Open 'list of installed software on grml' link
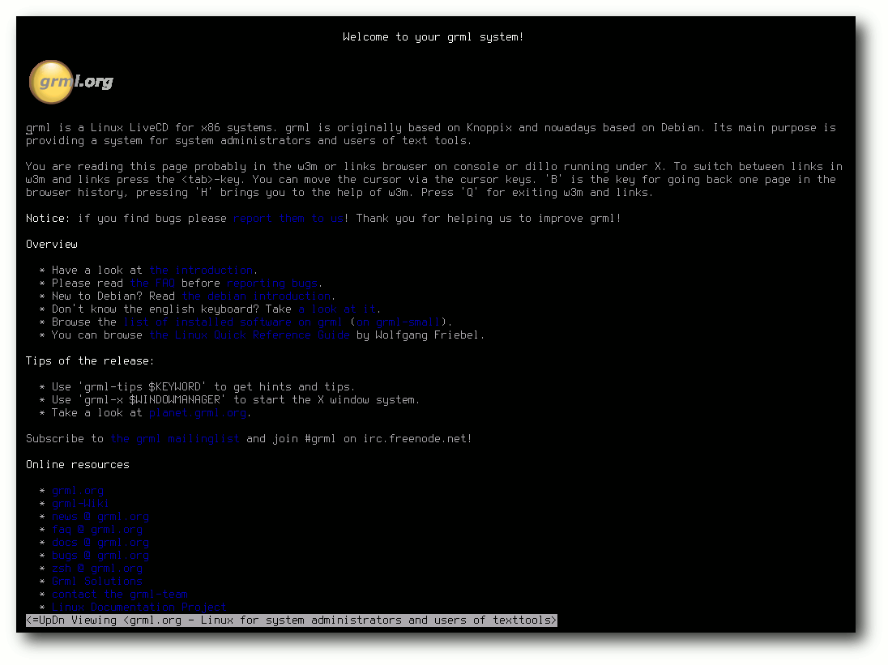Image resolution: width=888 pixels, height=665 pixels. [233, 322]
